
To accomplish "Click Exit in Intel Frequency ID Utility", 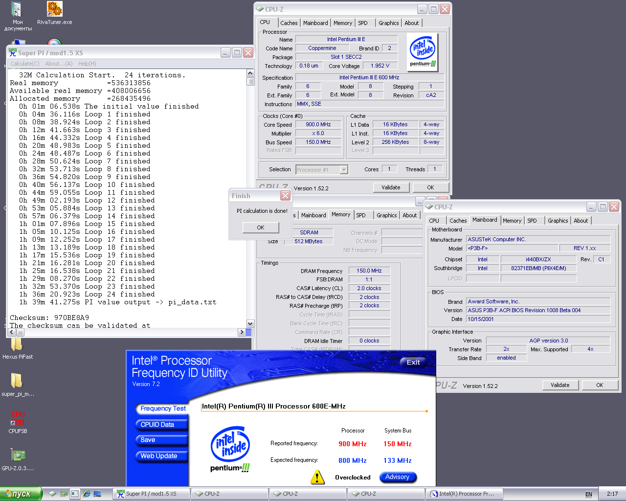I will tap(413, 363).
